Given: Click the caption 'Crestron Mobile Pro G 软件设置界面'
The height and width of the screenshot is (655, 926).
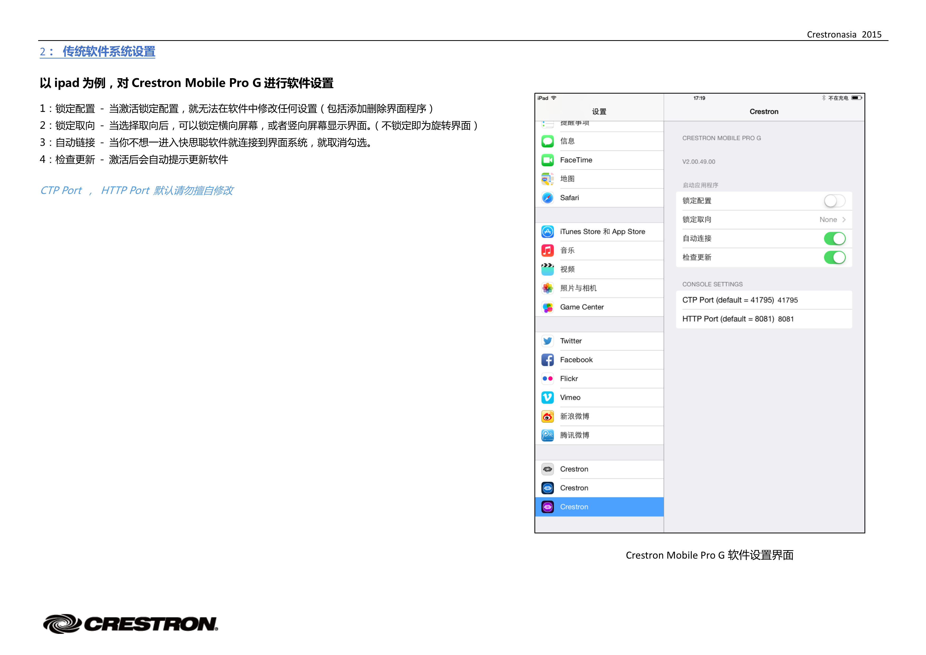Looking at the screenshot, I should [x=709, y=555].
